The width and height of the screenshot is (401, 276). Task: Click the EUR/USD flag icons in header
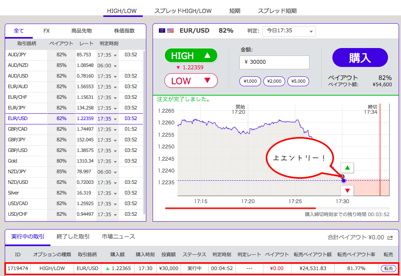pos(166,31)
